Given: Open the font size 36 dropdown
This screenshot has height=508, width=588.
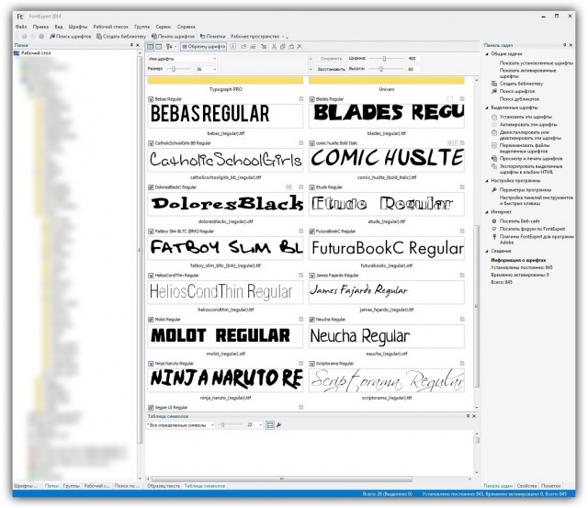Looking at the screenshot, I should 206,69.
